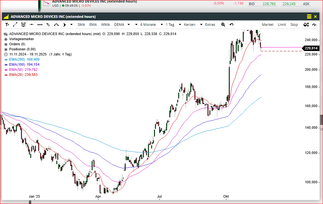Select the text annotation tool (T+)
323x204 pixels.
point(7,25)
